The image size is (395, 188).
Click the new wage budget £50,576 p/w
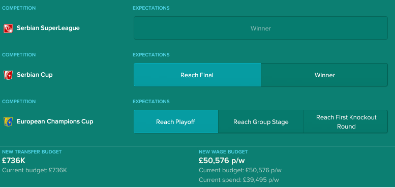(222, 161)
